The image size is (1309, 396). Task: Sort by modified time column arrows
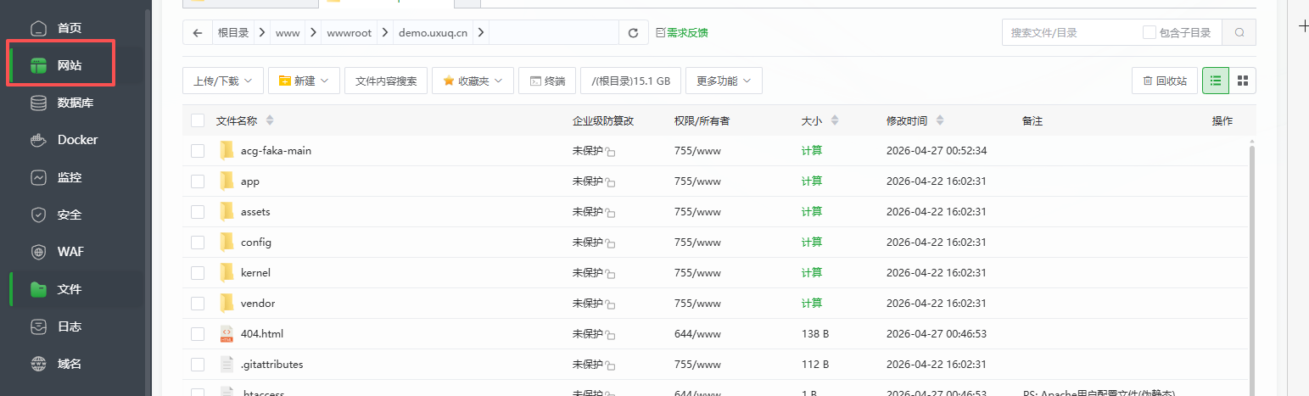(x=940, y=121)
